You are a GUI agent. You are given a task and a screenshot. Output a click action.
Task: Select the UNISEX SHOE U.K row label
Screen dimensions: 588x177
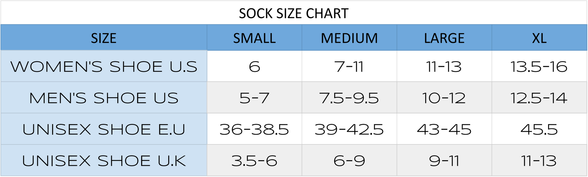pyautogui.click(x=104, y=161)
